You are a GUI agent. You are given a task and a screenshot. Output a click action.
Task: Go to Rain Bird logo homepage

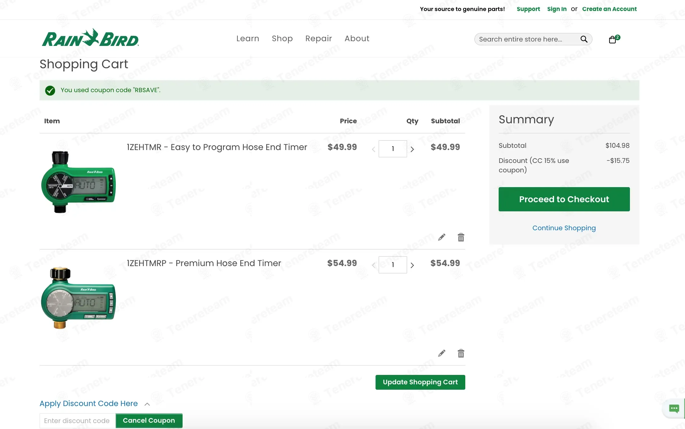coord(90,38)
